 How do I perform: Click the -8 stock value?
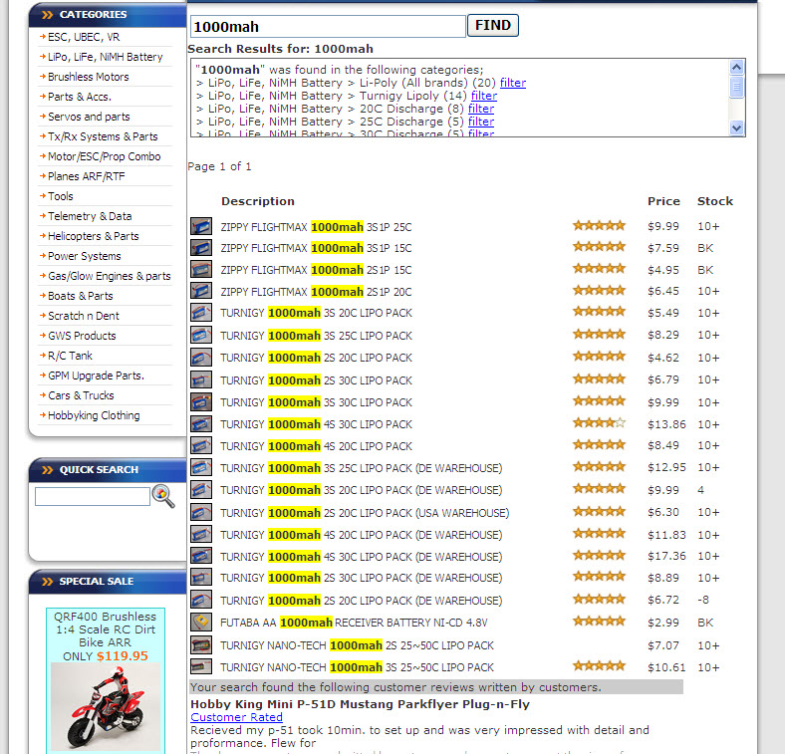pos(703,600)
